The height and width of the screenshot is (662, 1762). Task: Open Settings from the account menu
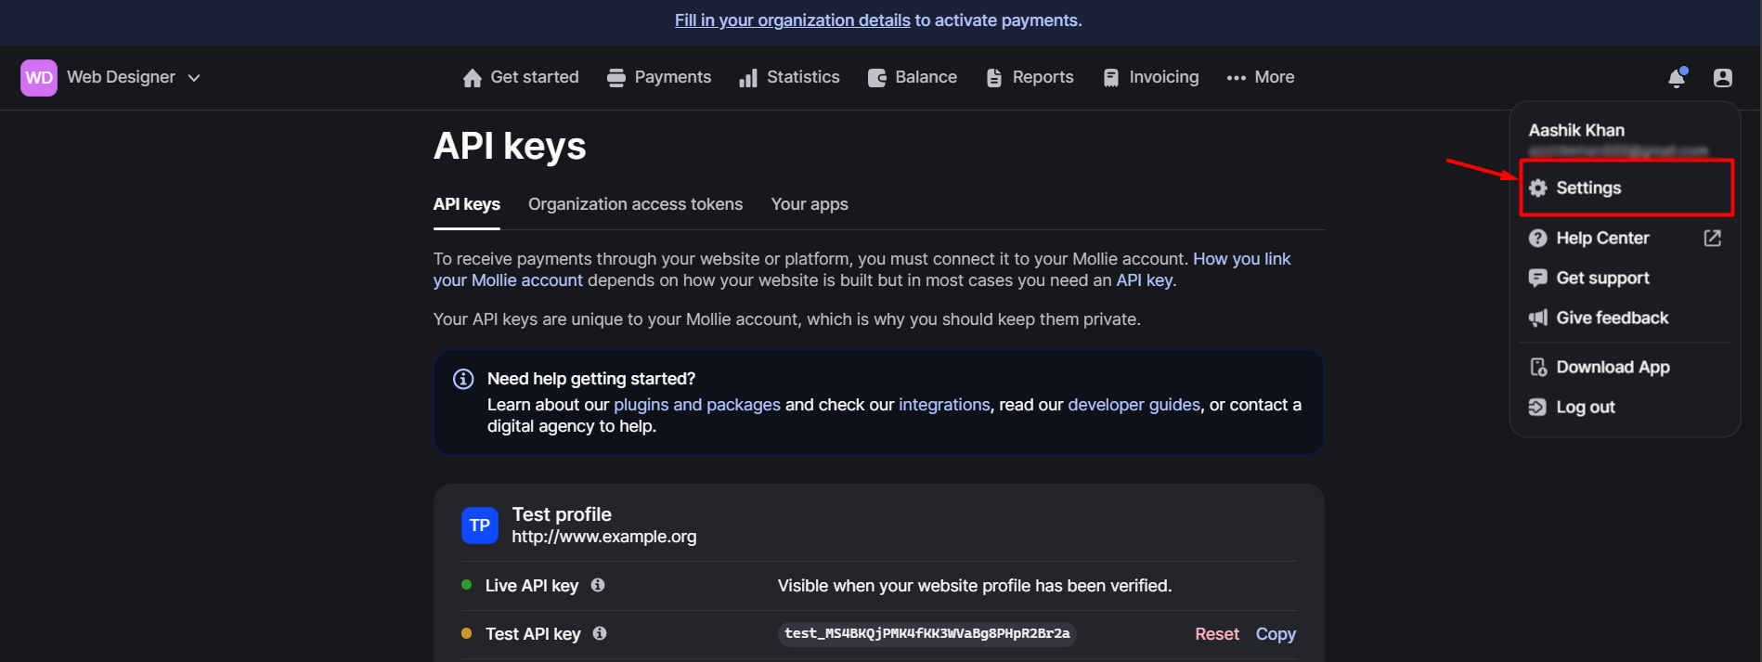pyautogui.click(x=1588, y=188)
